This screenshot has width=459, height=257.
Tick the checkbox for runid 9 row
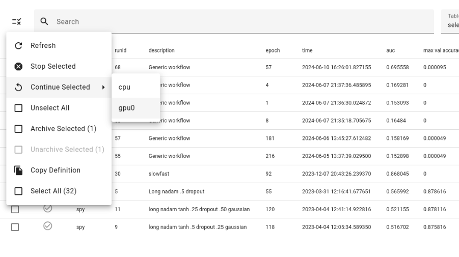click(x=15, y=227)
